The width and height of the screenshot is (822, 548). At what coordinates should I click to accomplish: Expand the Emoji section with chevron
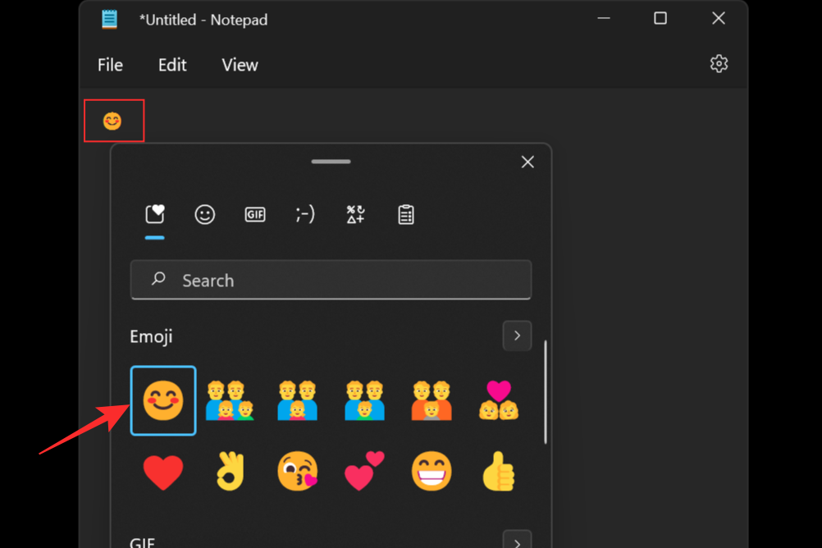517,336
